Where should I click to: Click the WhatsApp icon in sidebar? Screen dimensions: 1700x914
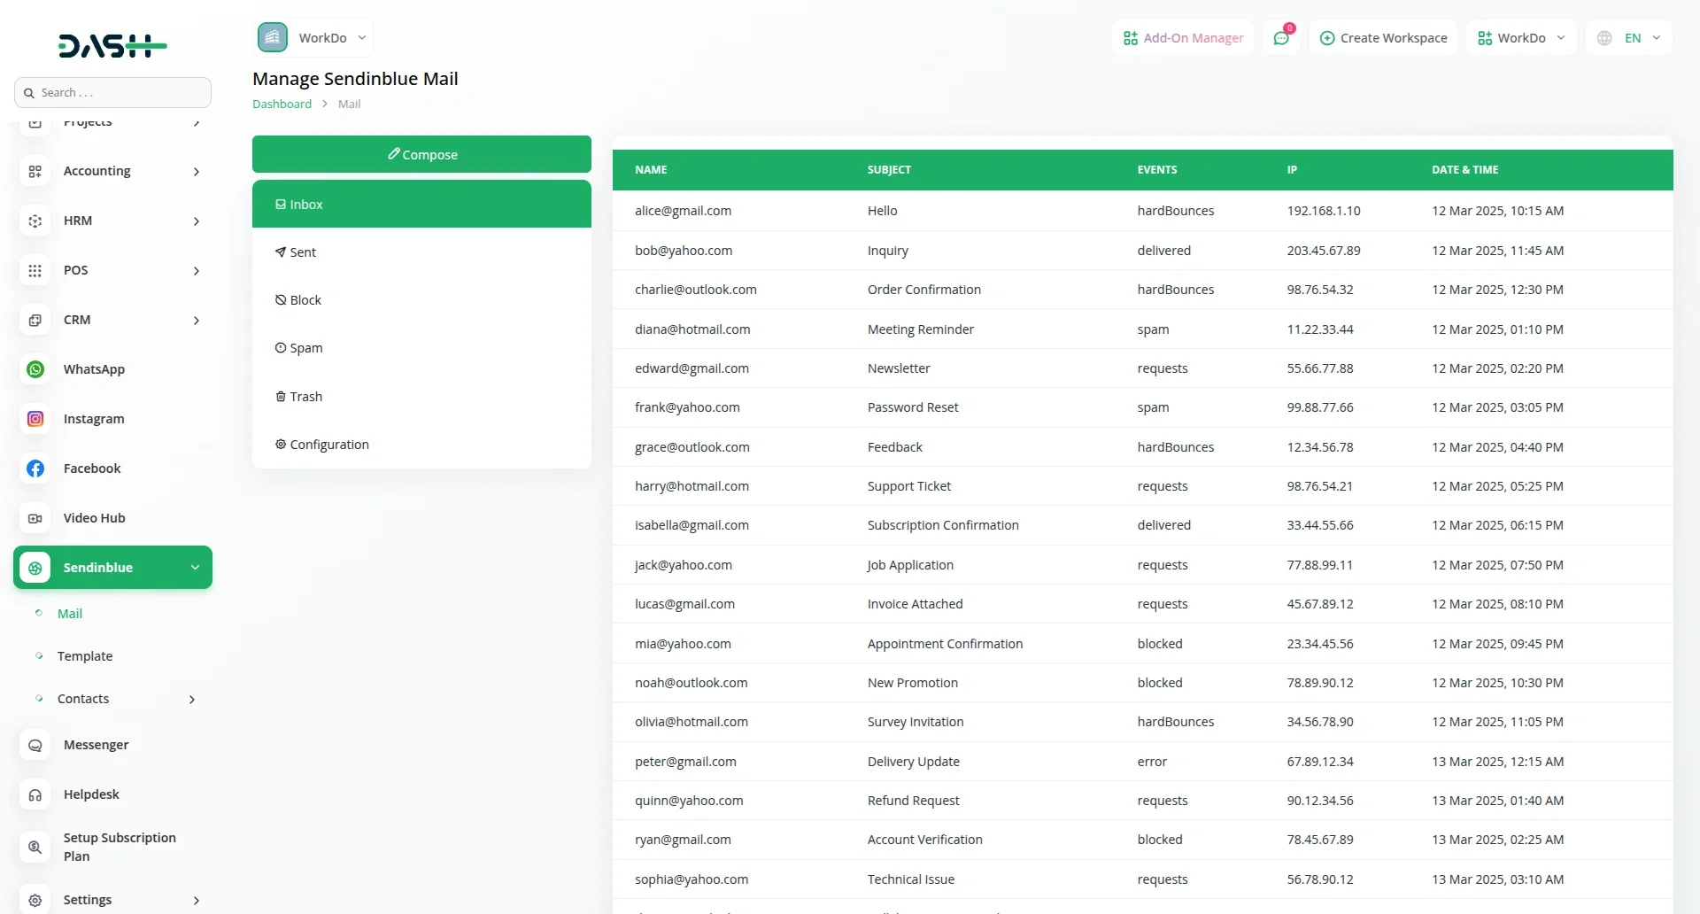click(35, 369)
